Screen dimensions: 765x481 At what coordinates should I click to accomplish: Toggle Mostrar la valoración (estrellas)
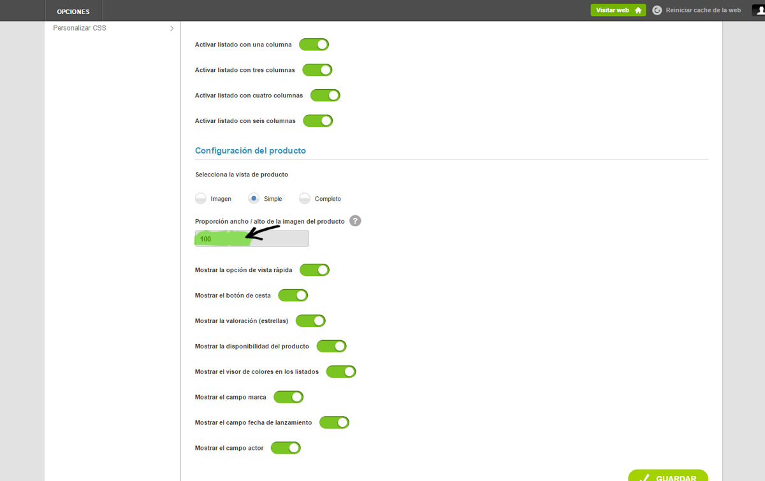pos(310,321)
